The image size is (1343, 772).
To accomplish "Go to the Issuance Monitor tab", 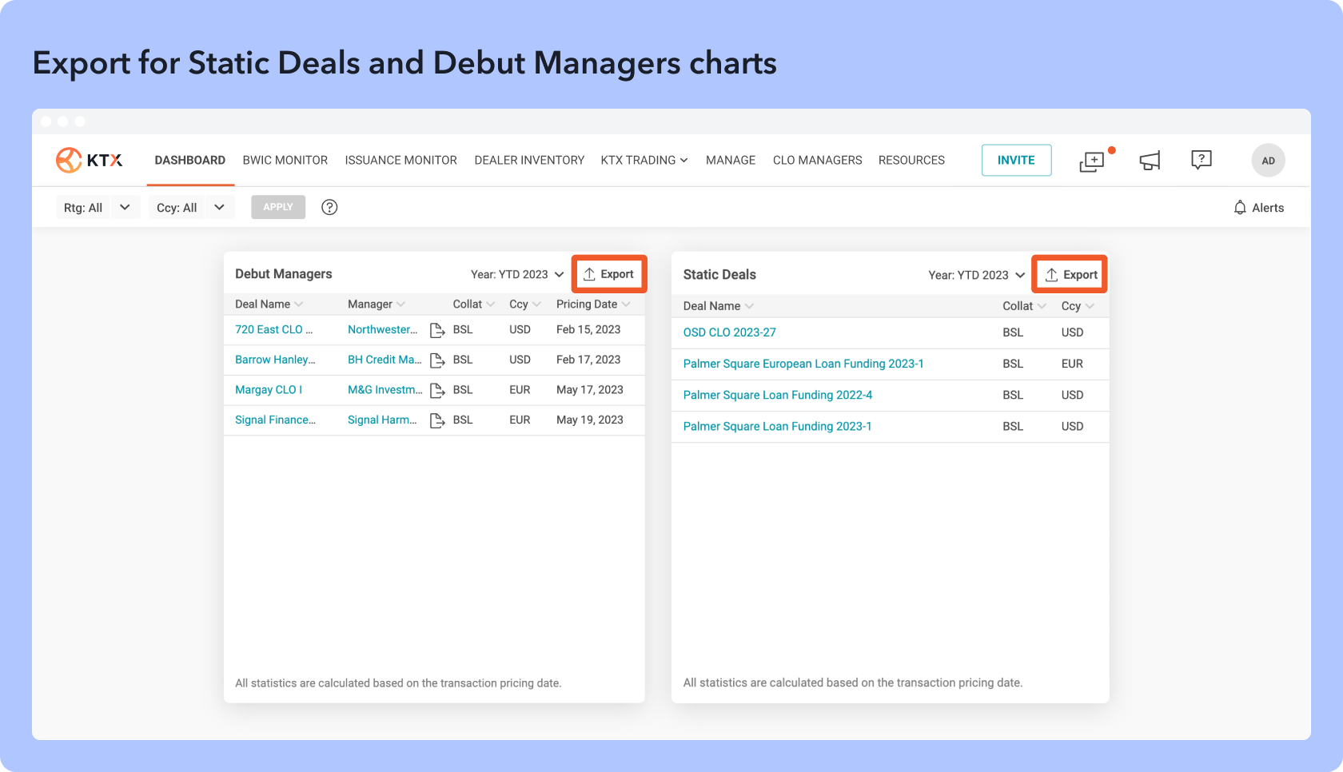I will (401, 161).
